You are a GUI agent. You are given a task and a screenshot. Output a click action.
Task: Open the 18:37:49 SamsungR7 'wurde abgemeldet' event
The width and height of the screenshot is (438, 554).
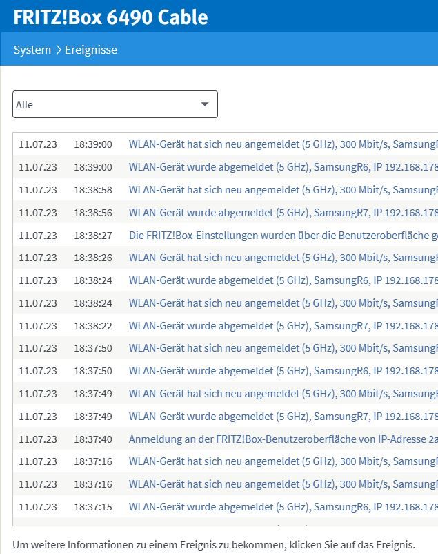tap(283, 417)
